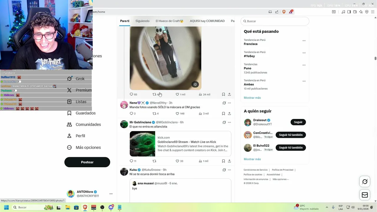Open more menu on Kuku's post

[x=229, y=170]
